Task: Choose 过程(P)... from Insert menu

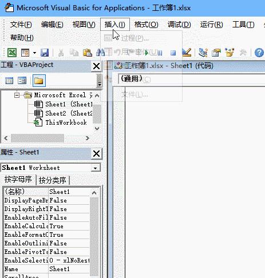Action: tap(141, 38)
